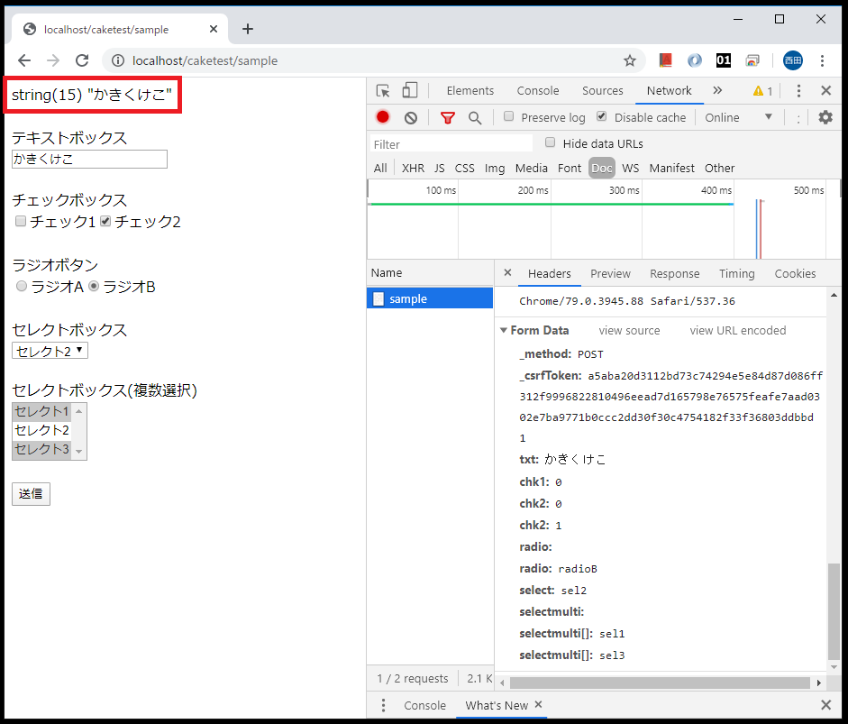
Task: Switch to the Console tab
Action: pyautogui.click(x=538, y=91)
